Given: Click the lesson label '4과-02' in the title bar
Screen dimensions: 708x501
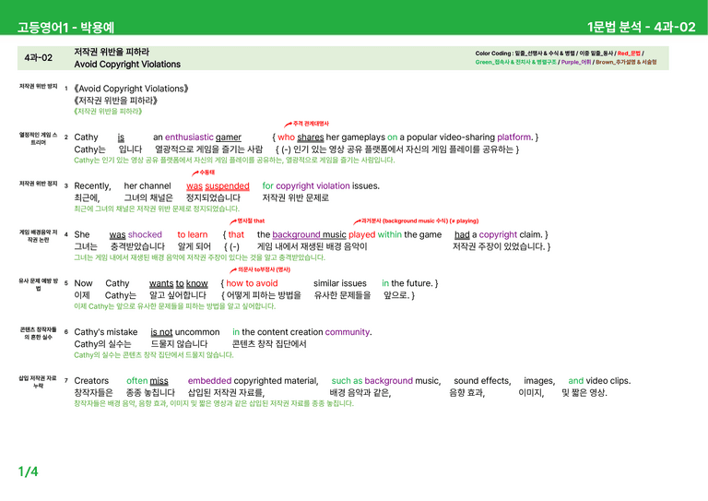Looking at the screenshot, I should click(39, 58).
